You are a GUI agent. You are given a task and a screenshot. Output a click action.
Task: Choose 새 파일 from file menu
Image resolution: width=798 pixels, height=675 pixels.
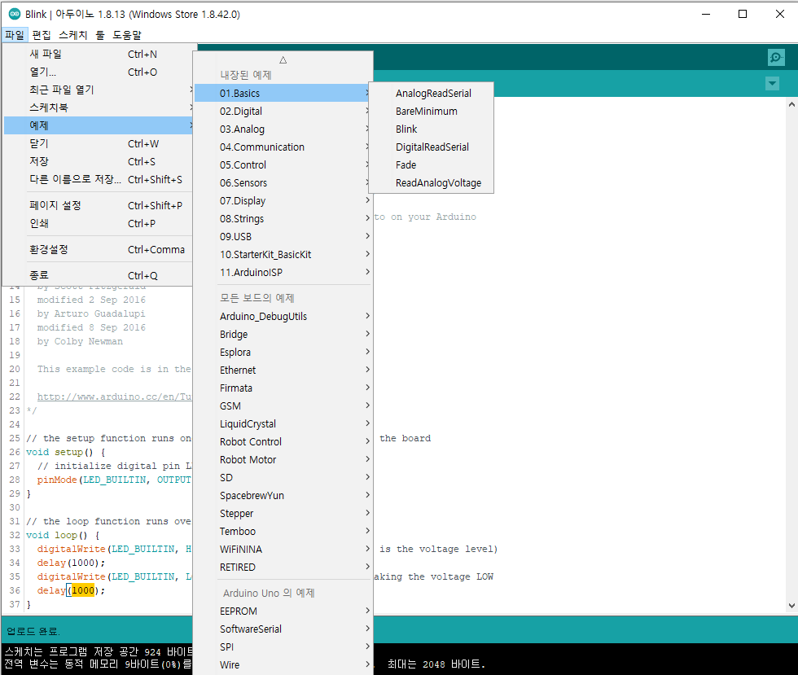tap(99, 54)
